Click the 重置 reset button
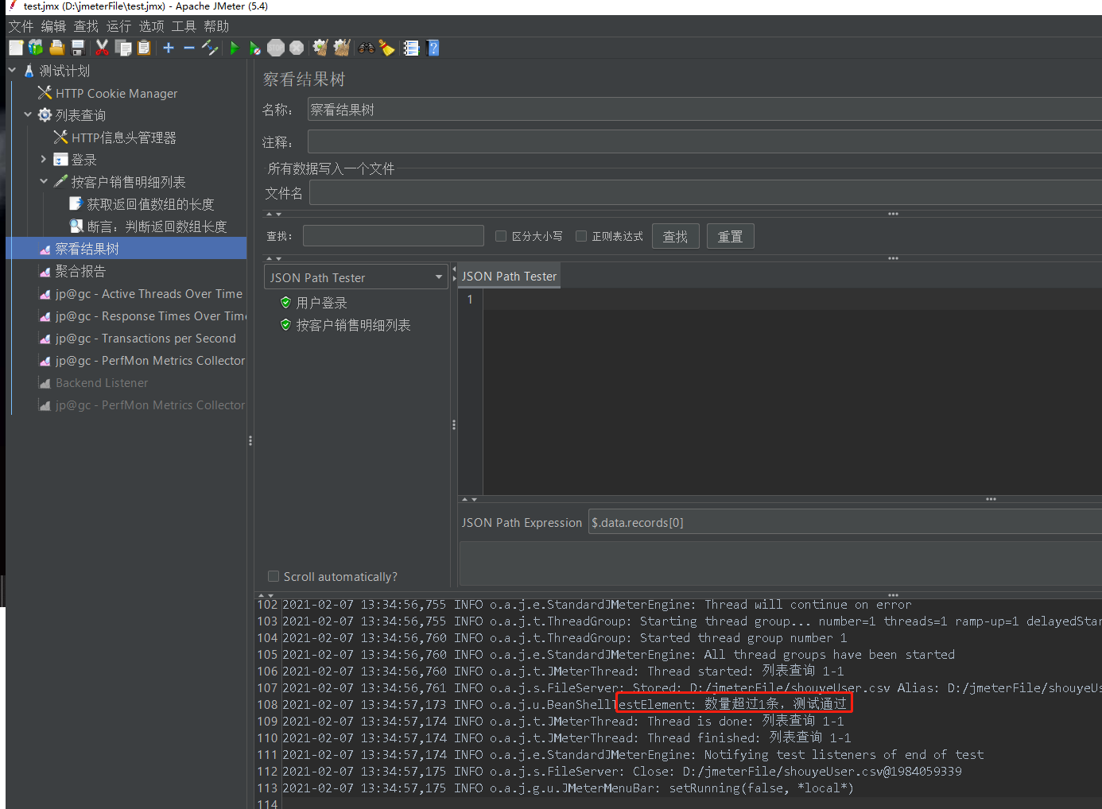Viewport: 1102px width, 809px height. tap(730, 236)
